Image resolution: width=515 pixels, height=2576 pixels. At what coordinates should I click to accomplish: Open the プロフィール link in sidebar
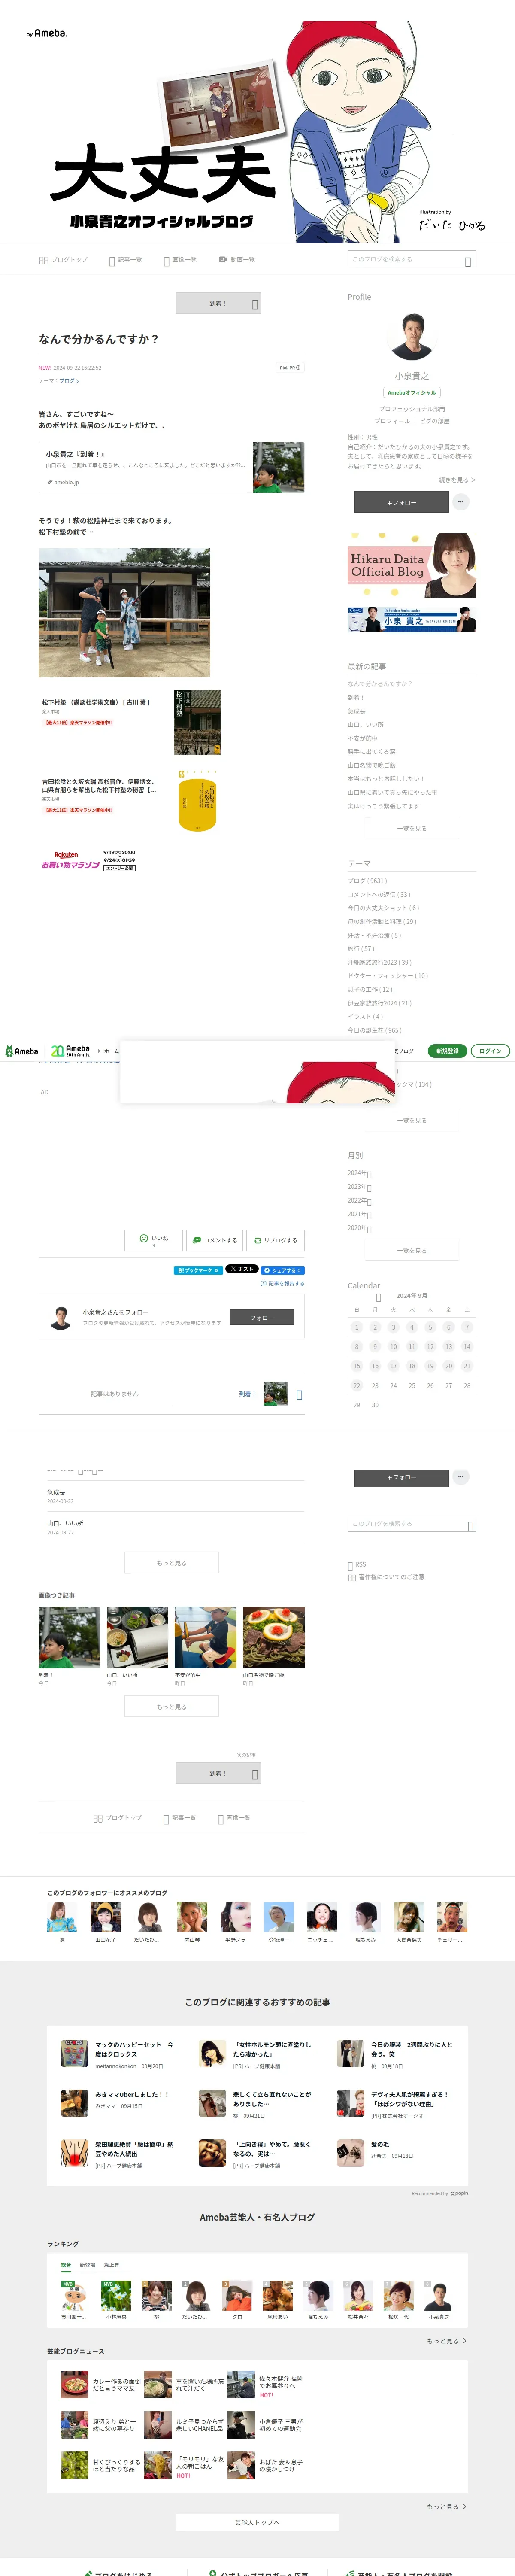[x=392, y=421]
